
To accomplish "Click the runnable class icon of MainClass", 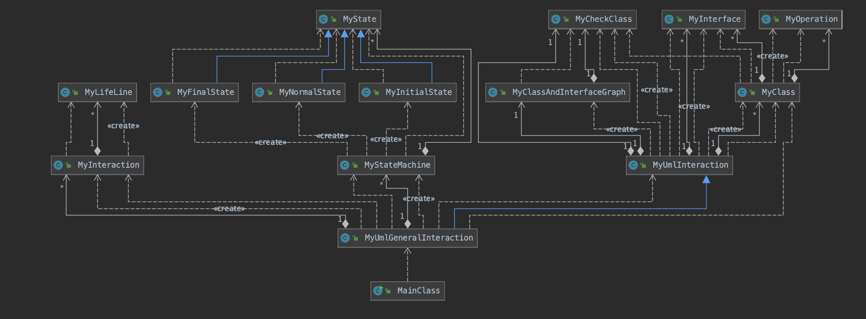I will point(378,290).
